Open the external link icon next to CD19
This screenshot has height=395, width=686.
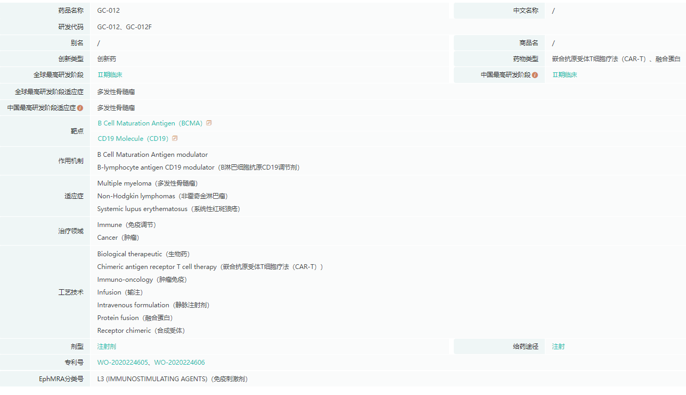(x=175, y=139)
